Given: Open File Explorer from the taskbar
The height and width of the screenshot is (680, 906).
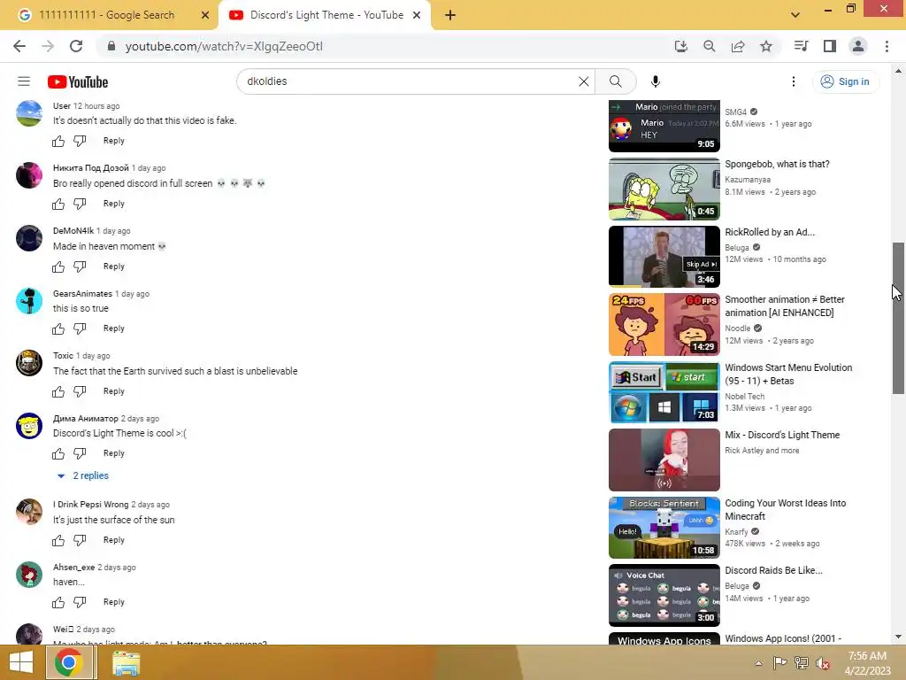Looking at the screenshot, I should 126,663.
